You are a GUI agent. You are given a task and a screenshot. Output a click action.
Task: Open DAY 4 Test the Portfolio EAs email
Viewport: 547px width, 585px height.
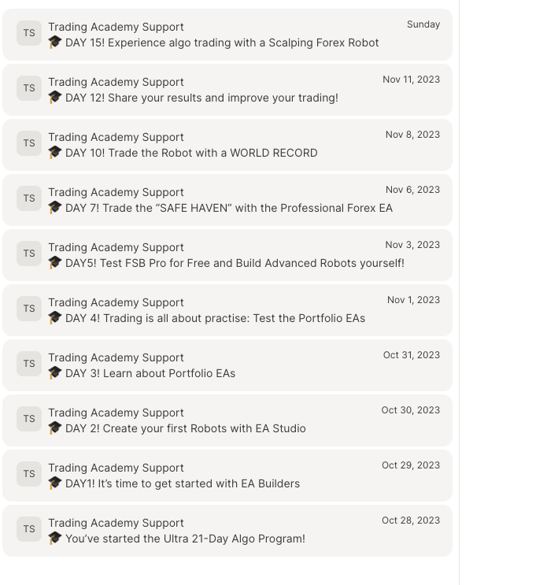click(x=227, y=310)
